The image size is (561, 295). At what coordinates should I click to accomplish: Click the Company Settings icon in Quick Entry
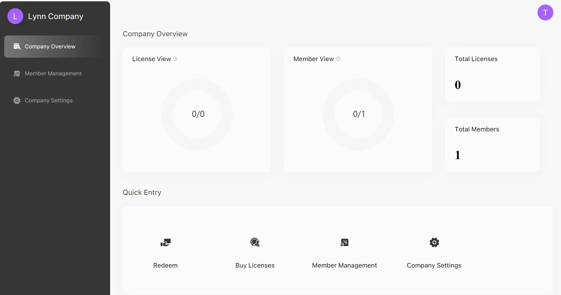coord(434,242)
